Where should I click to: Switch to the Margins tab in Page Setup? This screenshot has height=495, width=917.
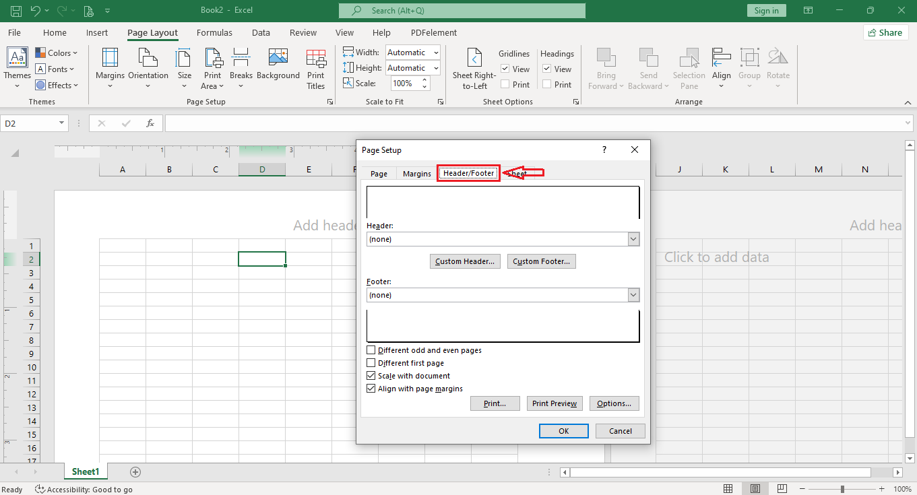[416, 173]
